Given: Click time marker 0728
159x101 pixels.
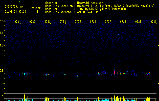Looking at the screenshot, I should tap(123, 21).
